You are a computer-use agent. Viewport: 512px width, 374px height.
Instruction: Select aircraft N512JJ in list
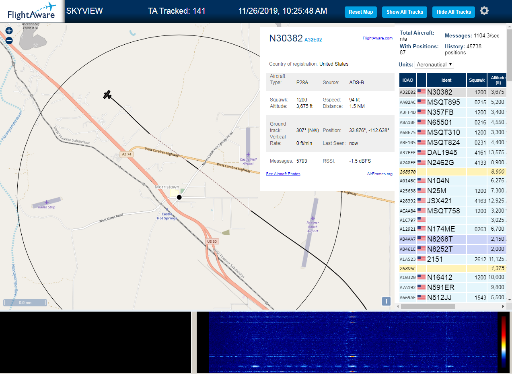pos(453,298)
